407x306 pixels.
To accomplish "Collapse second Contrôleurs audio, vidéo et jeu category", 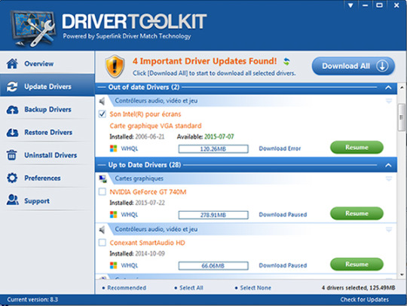I will pos(389,229).
